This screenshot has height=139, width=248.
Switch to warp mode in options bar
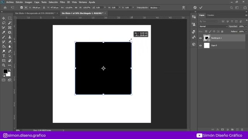point(183,8)
